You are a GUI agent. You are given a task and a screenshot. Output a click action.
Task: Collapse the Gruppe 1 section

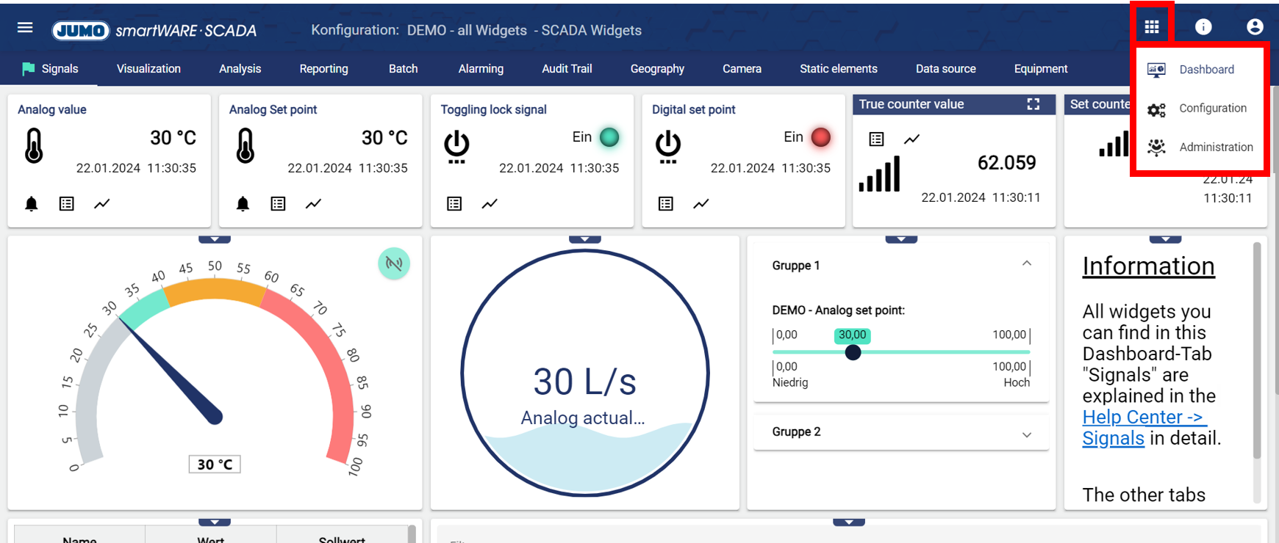pyautogui.click(x=1027, y=264)
